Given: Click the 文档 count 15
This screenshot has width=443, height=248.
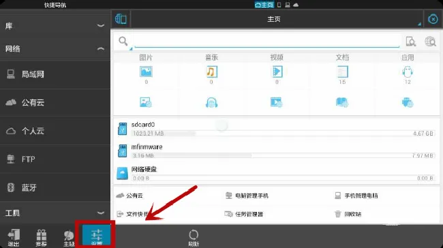Looking at the screenshot, I should click(342, 82).
